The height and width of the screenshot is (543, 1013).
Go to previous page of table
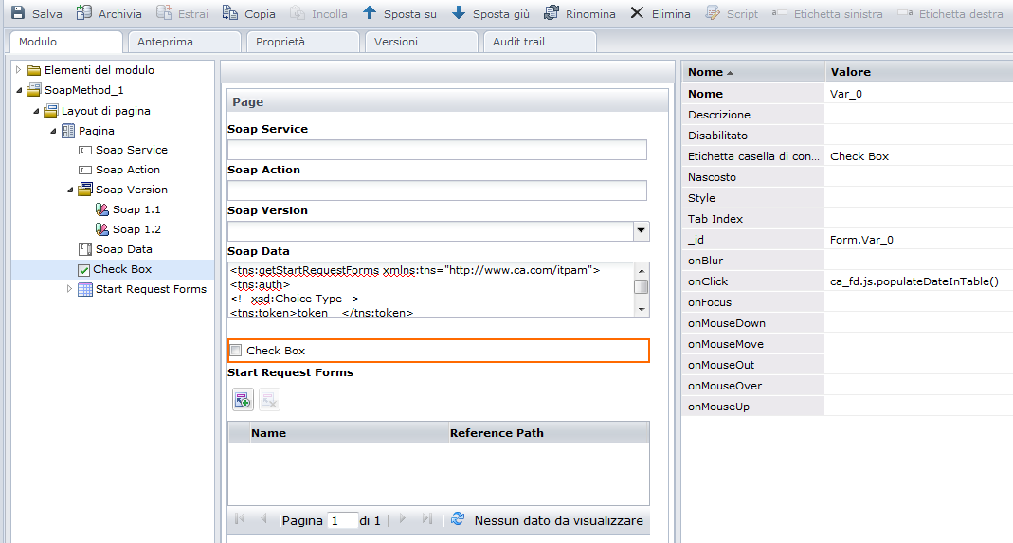click(263, 518)
